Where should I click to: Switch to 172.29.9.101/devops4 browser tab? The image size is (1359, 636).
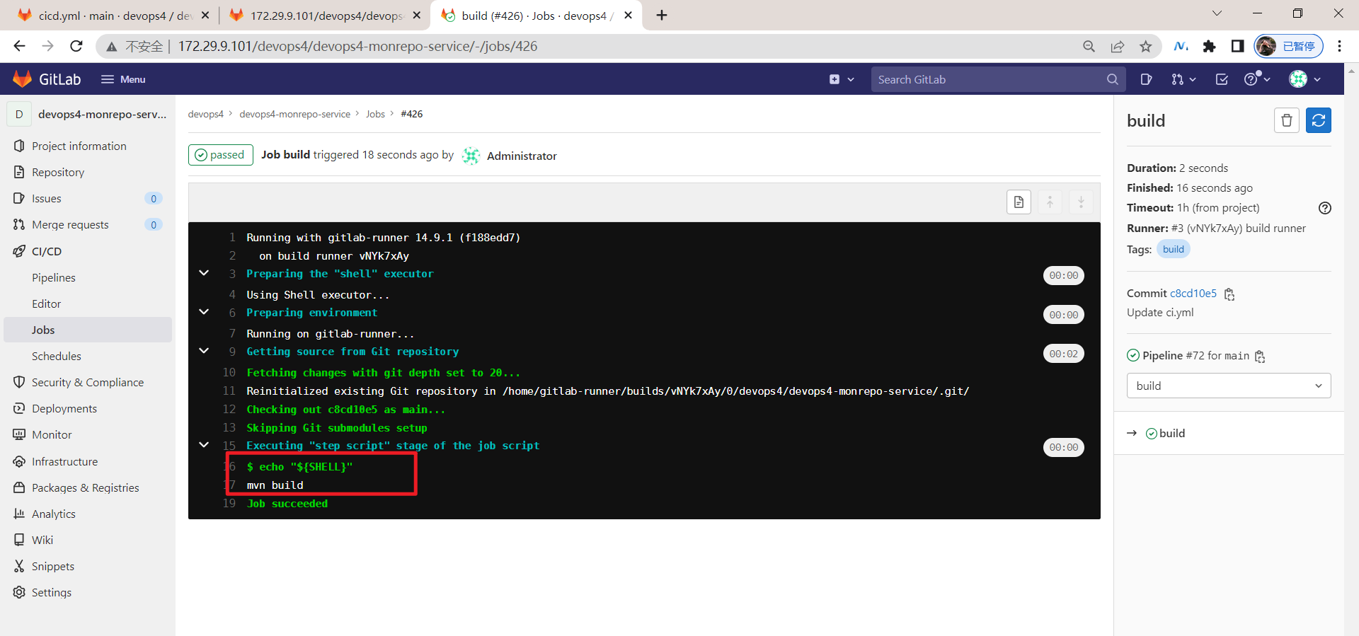coord(325,15)
